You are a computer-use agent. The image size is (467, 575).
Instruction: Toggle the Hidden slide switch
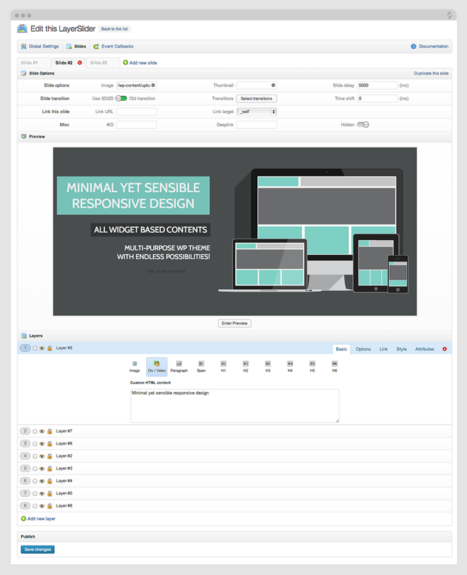click(x=363, y=124)
